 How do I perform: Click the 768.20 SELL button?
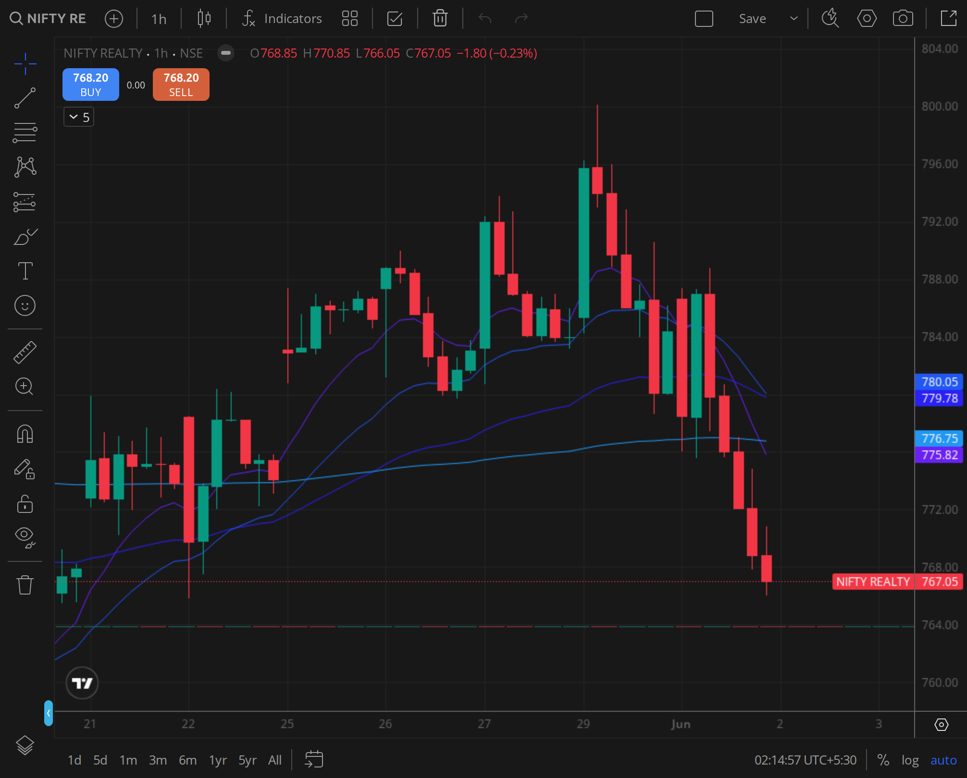tap(181, 85)
